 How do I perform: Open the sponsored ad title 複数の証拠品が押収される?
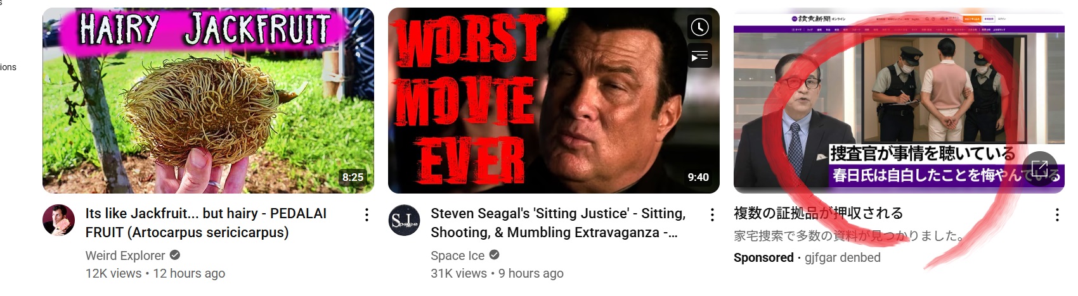tap(818, 213)
